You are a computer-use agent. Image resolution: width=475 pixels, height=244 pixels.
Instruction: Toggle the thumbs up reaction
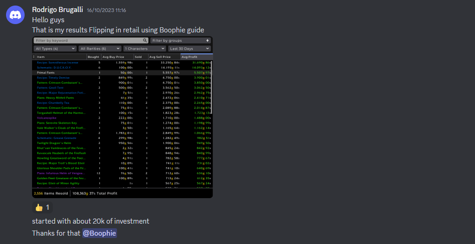[x=42, y=207]
